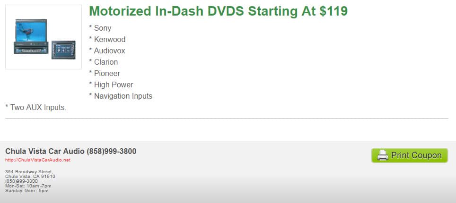The image size is (456, 203).
Task: Click the Print Coupon button
Action: click(x=410, y=155)
